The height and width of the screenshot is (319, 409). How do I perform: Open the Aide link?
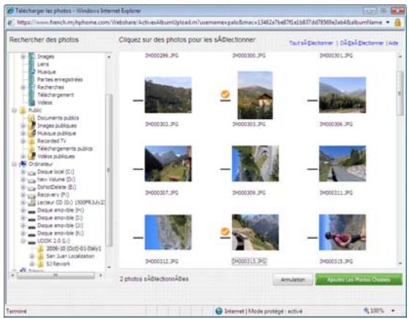coord(393,43)
